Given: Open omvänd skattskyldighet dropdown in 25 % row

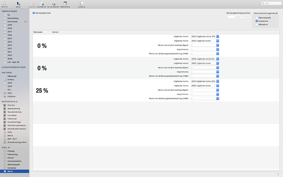Looking at the screenshot, I should tap(205, 90).
